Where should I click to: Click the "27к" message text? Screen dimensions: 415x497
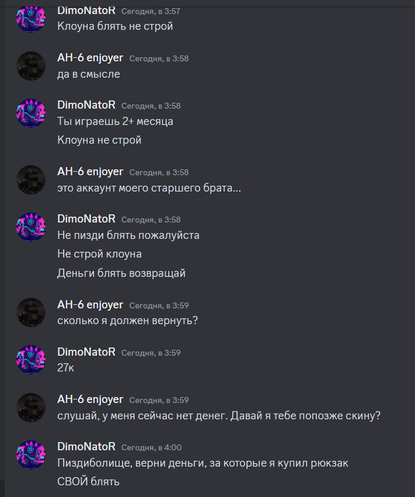coord(65,368)
